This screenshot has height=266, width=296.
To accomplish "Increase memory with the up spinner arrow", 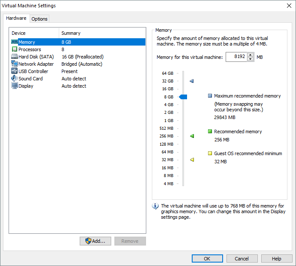I will coord(250,55).
